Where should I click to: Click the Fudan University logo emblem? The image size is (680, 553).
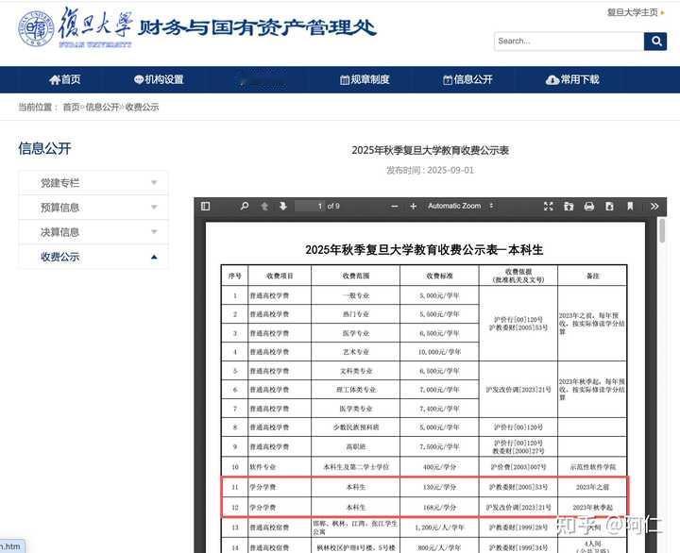pyautogui.click(x=37, y=29)
